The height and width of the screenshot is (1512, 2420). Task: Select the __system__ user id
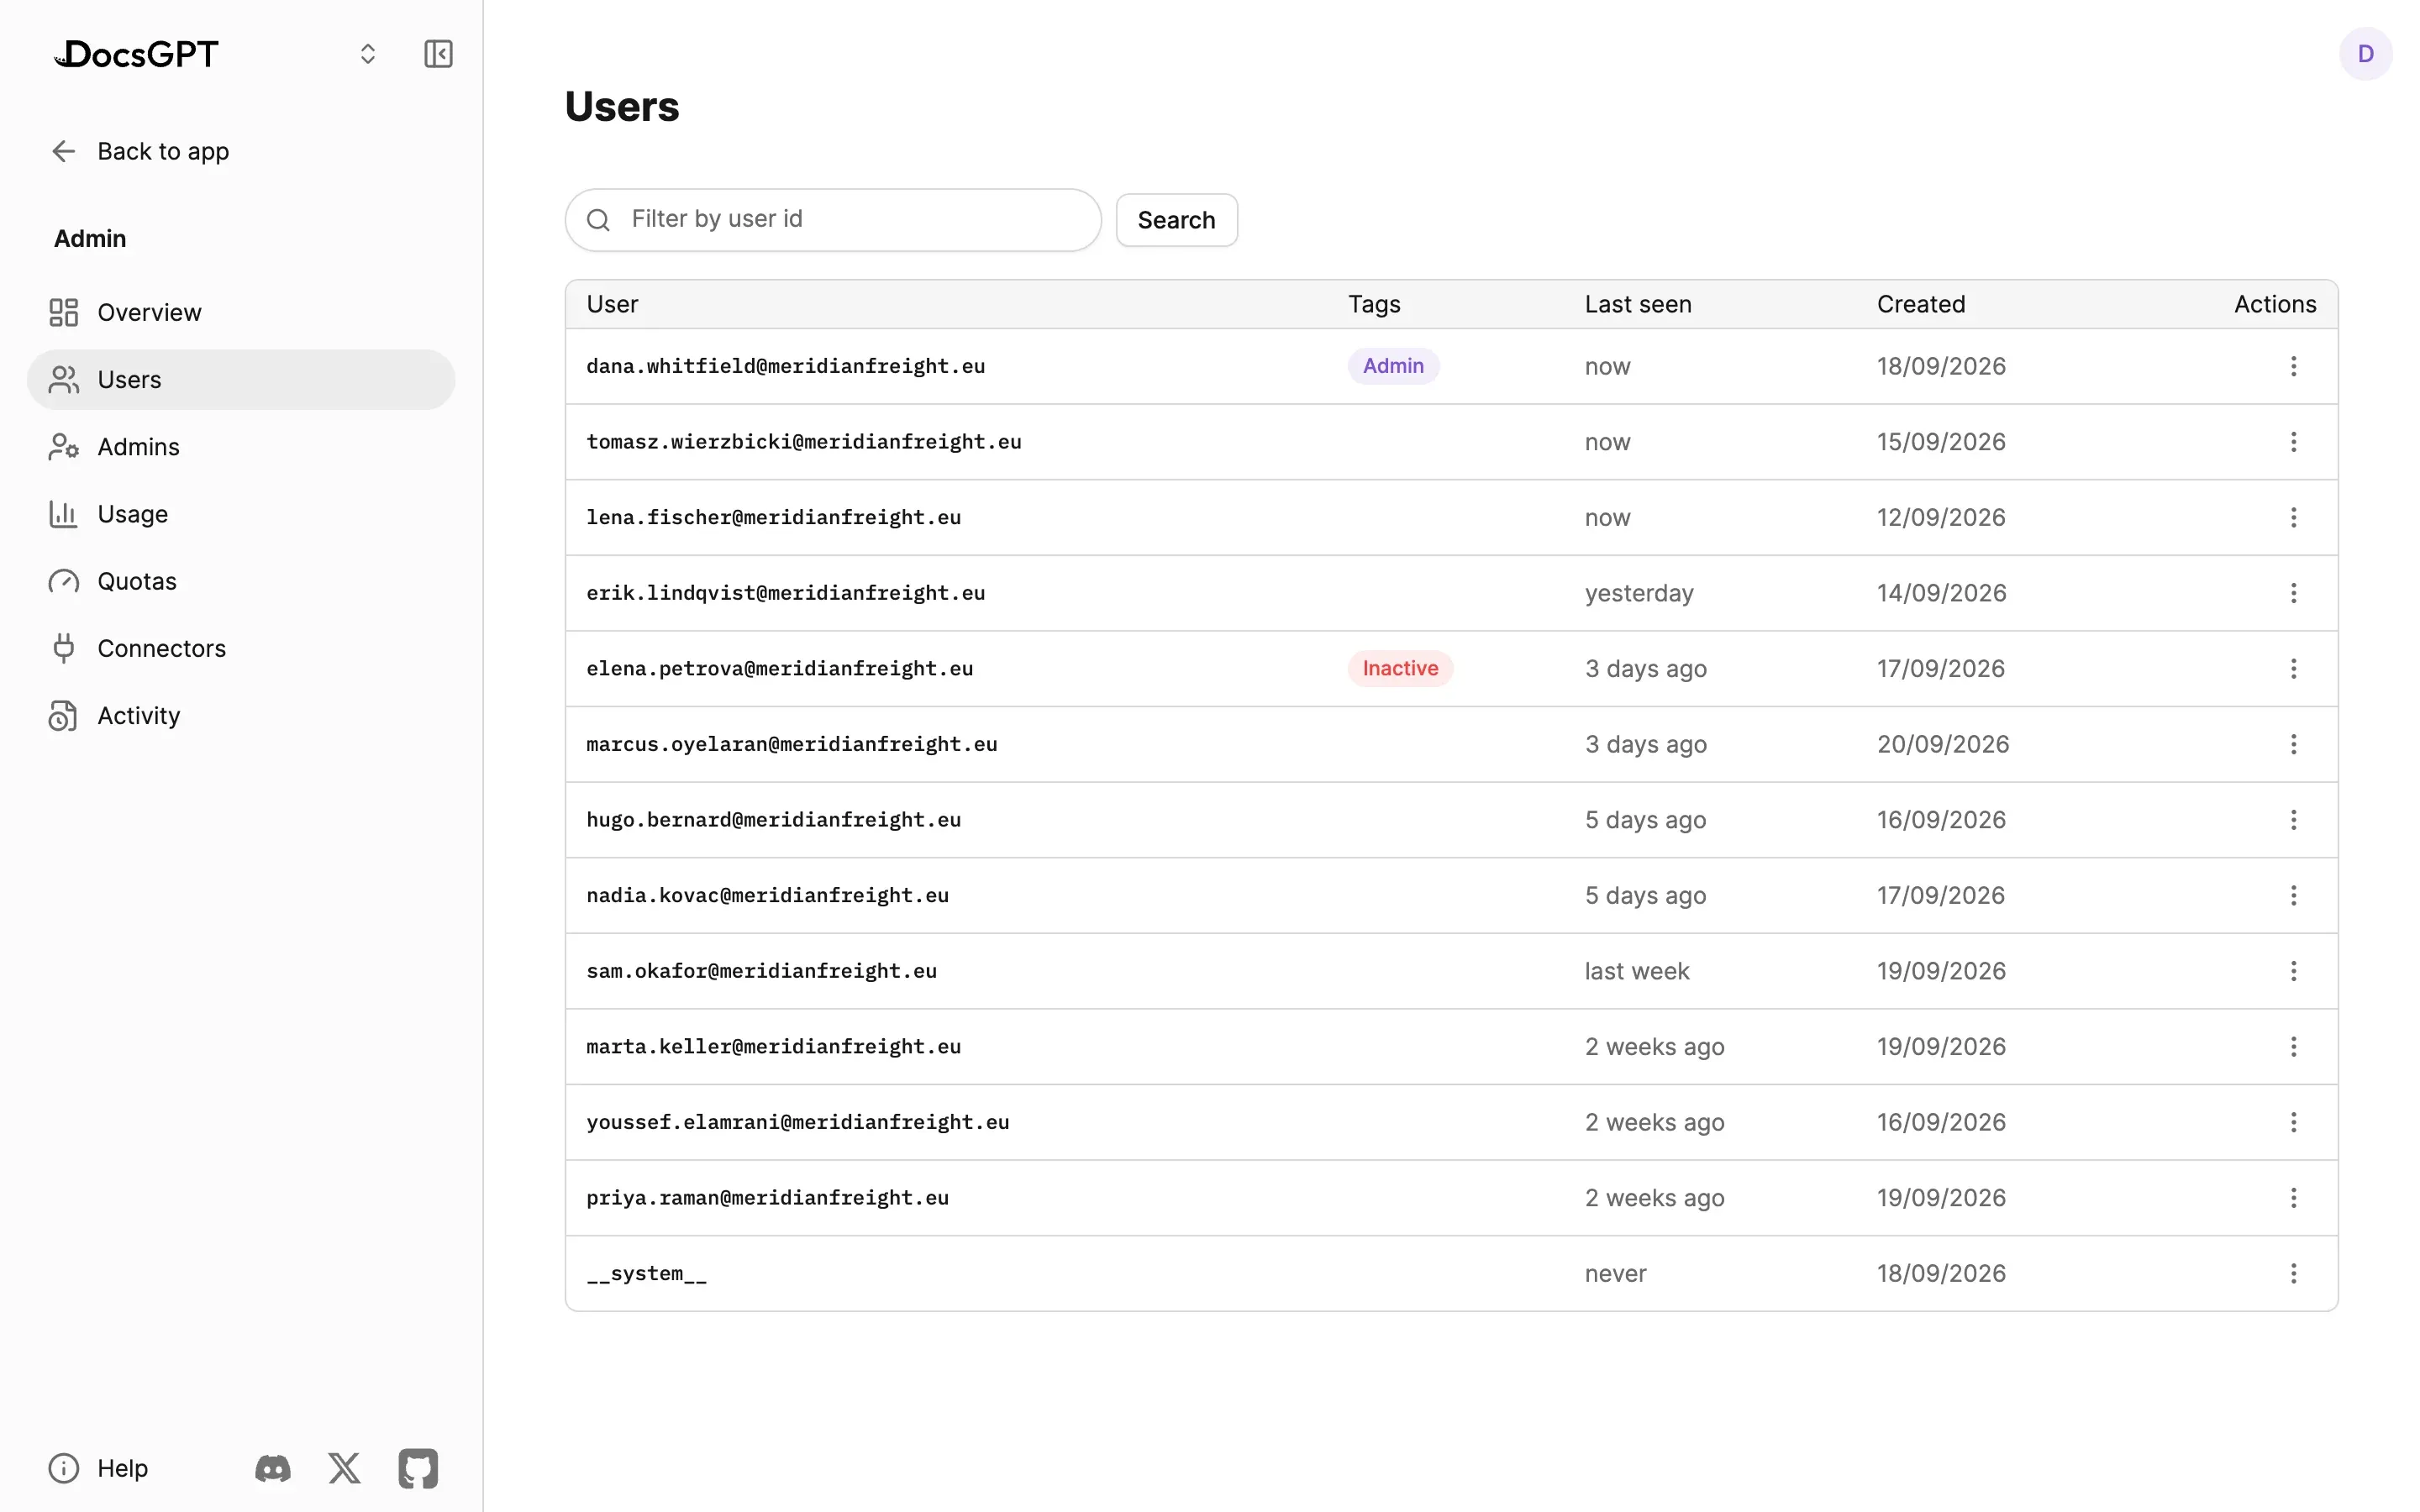point(646,1273)
